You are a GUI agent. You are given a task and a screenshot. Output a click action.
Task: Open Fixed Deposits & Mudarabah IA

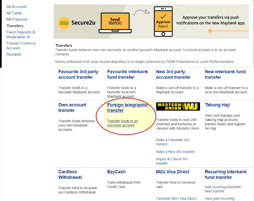pos(21,34)
